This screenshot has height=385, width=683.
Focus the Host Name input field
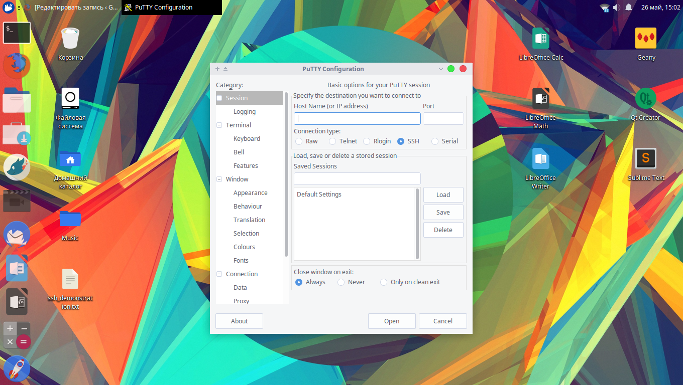point(357,119)
